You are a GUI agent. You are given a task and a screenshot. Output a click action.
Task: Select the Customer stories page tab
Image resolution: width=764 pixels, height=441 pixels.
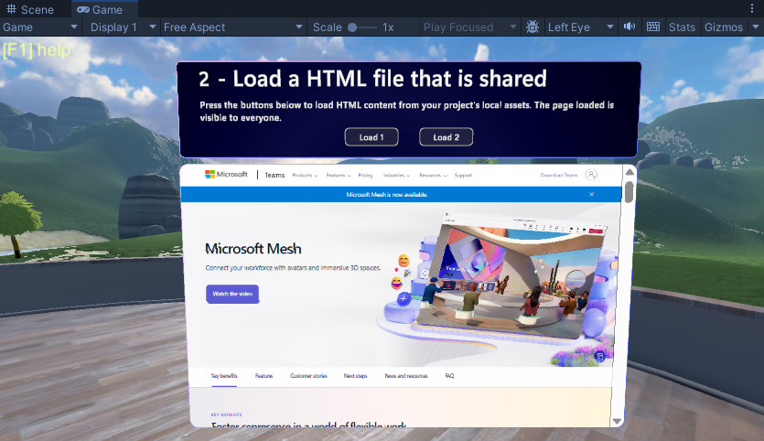click(308, 376)
